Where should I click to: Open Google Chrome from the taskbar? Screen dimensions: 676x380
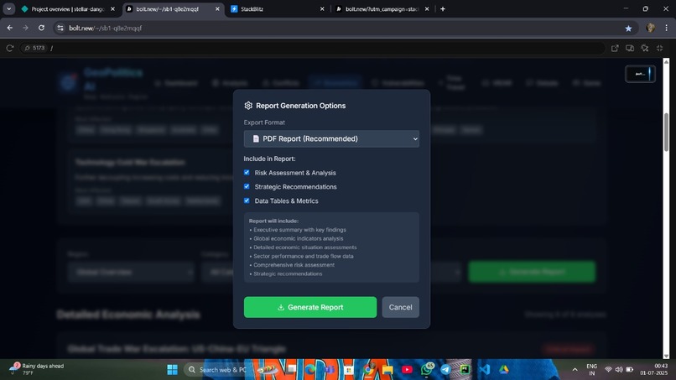point(367,370)
